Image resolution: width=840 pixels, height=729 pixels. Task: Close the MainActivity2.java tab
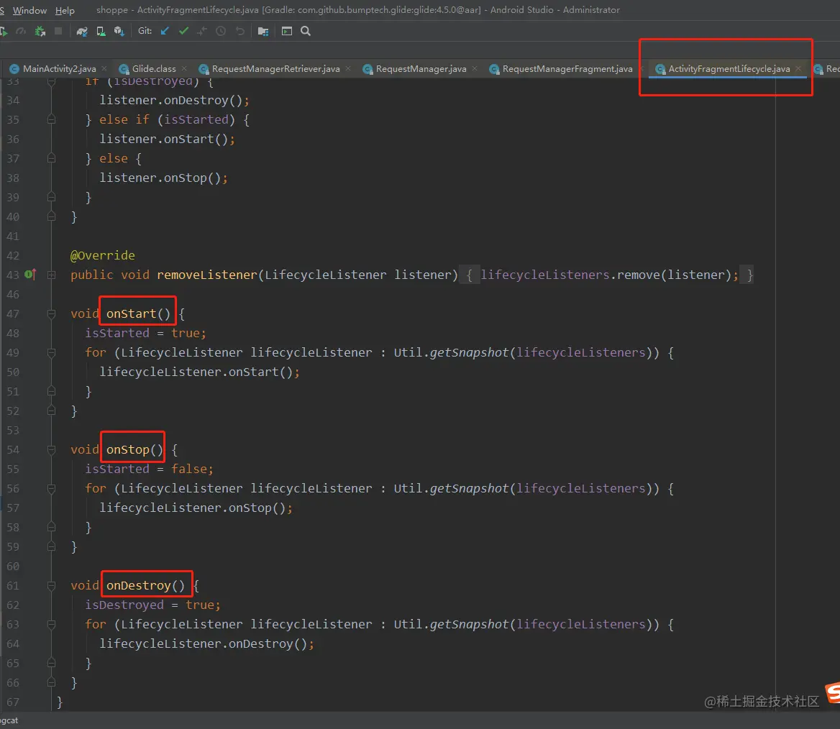tap(104, 68)
